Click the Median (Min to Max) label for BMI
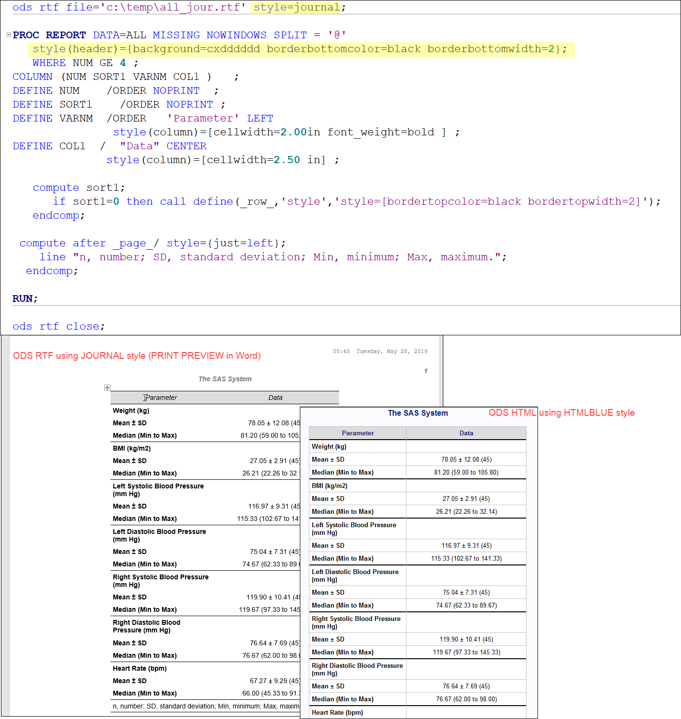The height and width of the screenshot is (719, 681). 342,511
